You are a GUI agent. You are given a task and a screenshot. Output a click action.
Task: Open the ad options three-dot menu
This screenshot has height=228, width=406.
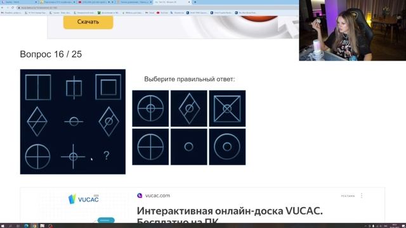click(x=362, y=196)
